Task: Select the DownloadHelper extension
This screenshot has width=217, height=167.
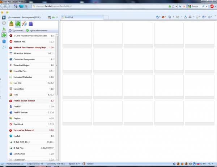Action: pos(32,65)
